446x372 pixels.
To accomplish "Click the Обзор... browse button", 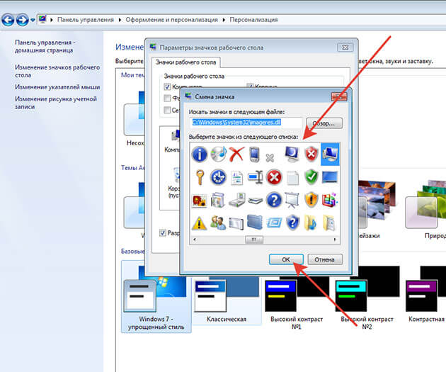I will click(324, 123).
